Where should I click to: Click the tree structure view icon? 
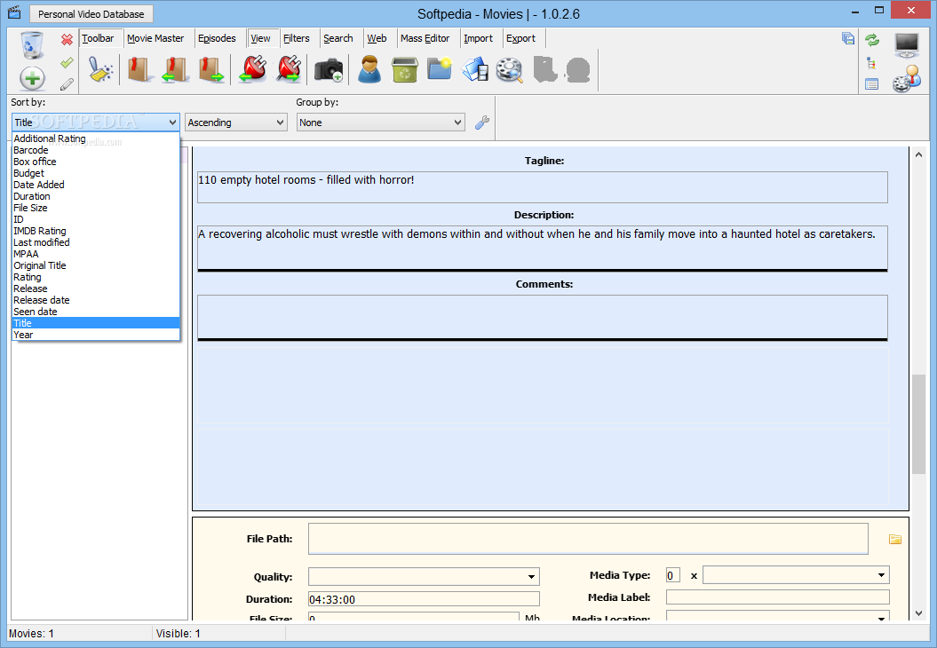pos(871,63)
